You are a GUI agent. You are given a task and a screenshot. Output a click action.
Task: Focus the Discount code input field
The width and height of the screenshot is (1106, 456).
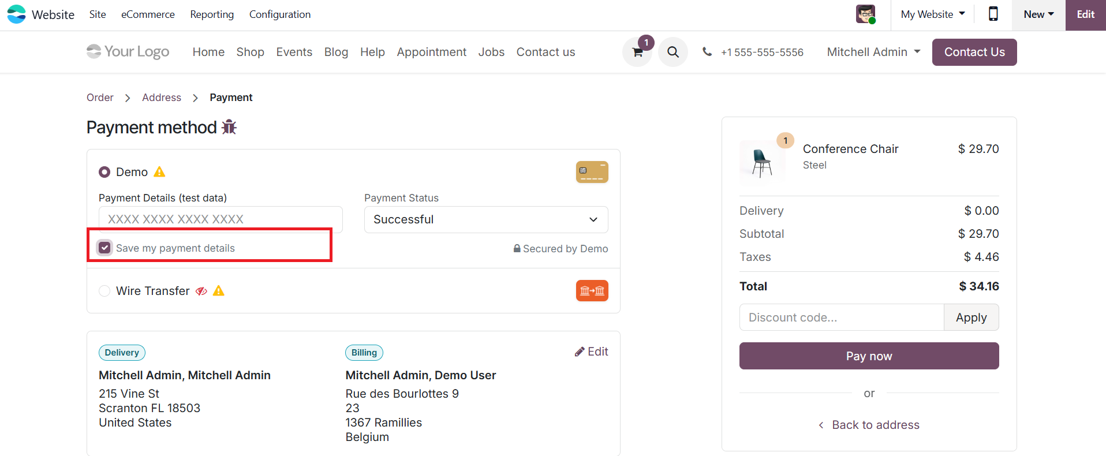point(841,317)
